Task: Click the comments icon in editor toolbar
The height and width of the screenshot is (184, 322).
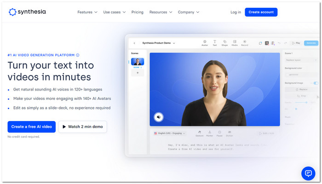Action: tap(260, 43)
